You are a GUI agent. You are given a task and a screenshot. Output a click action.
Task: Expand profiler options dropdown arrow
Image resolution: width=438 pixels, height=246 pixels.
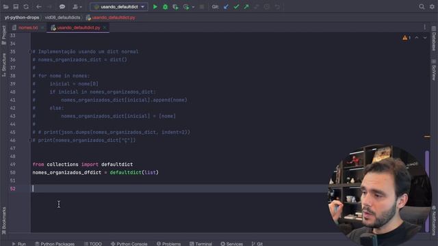tap(193, 7)
